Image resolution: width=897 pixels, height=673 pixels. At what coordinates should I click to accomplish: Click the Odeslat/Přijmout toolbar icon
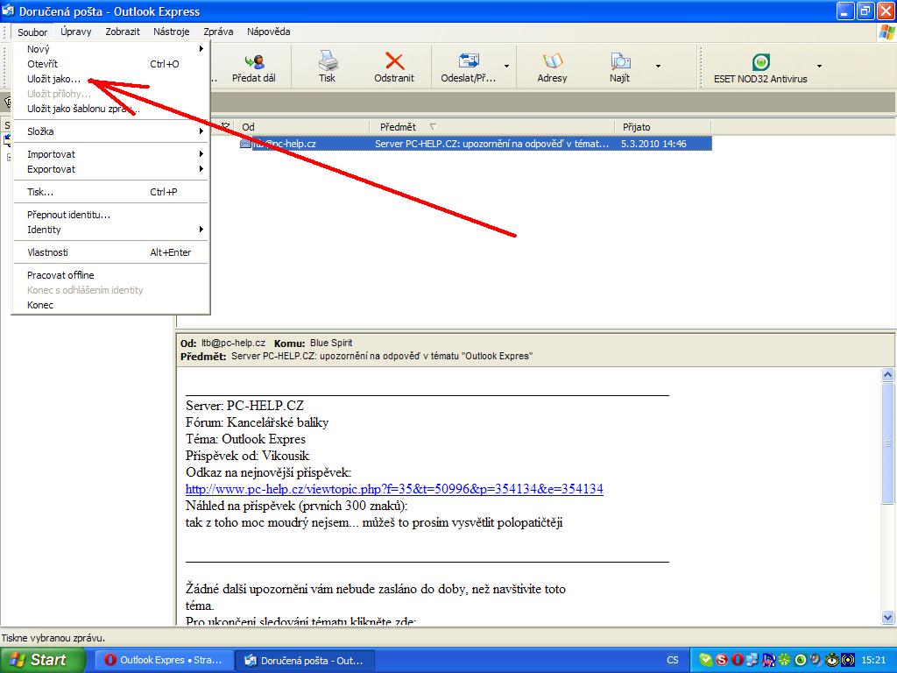click(469, 60)
